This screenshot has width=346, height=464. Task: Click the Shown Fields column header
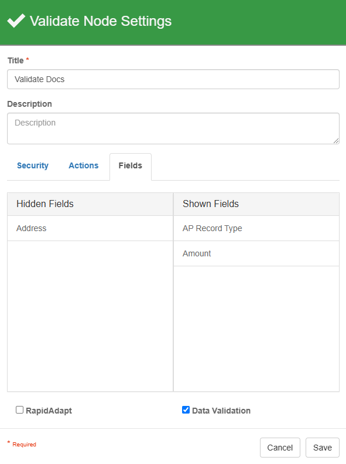(x=256, y=204)
